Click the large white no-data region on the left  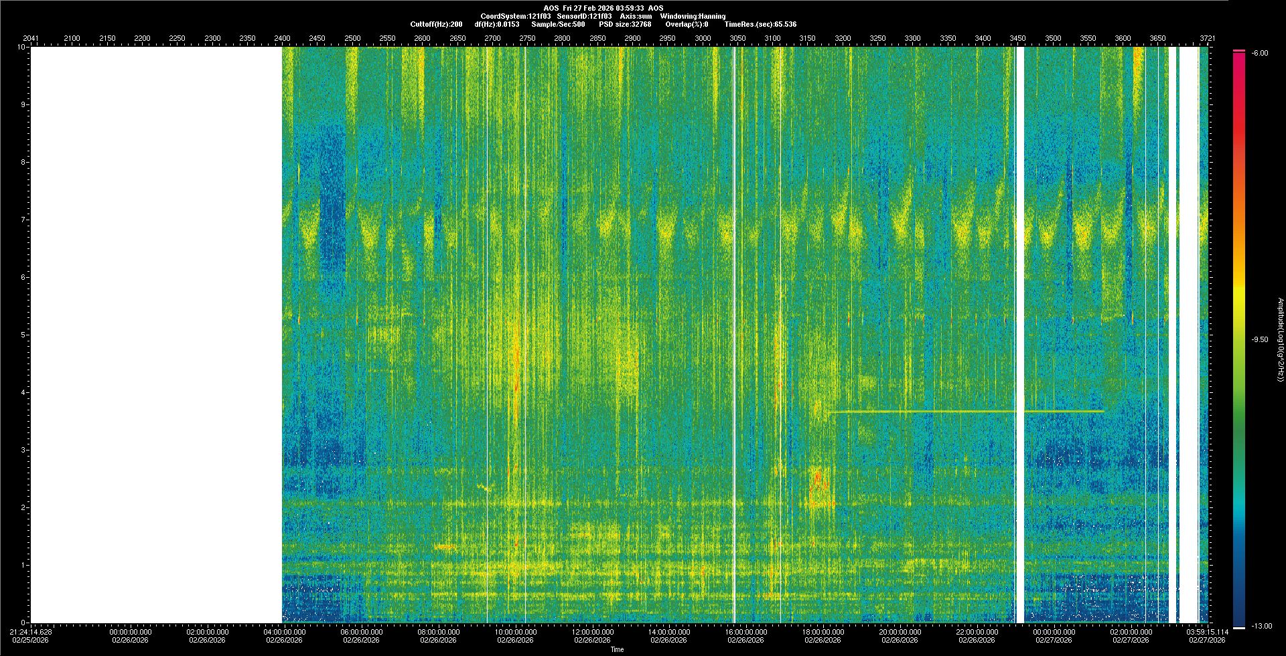[x=155, y=335]
